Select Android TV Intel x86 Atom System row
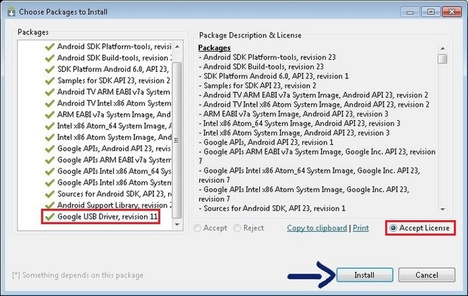This screenshot has width=468, height=296. coord(115,103)
